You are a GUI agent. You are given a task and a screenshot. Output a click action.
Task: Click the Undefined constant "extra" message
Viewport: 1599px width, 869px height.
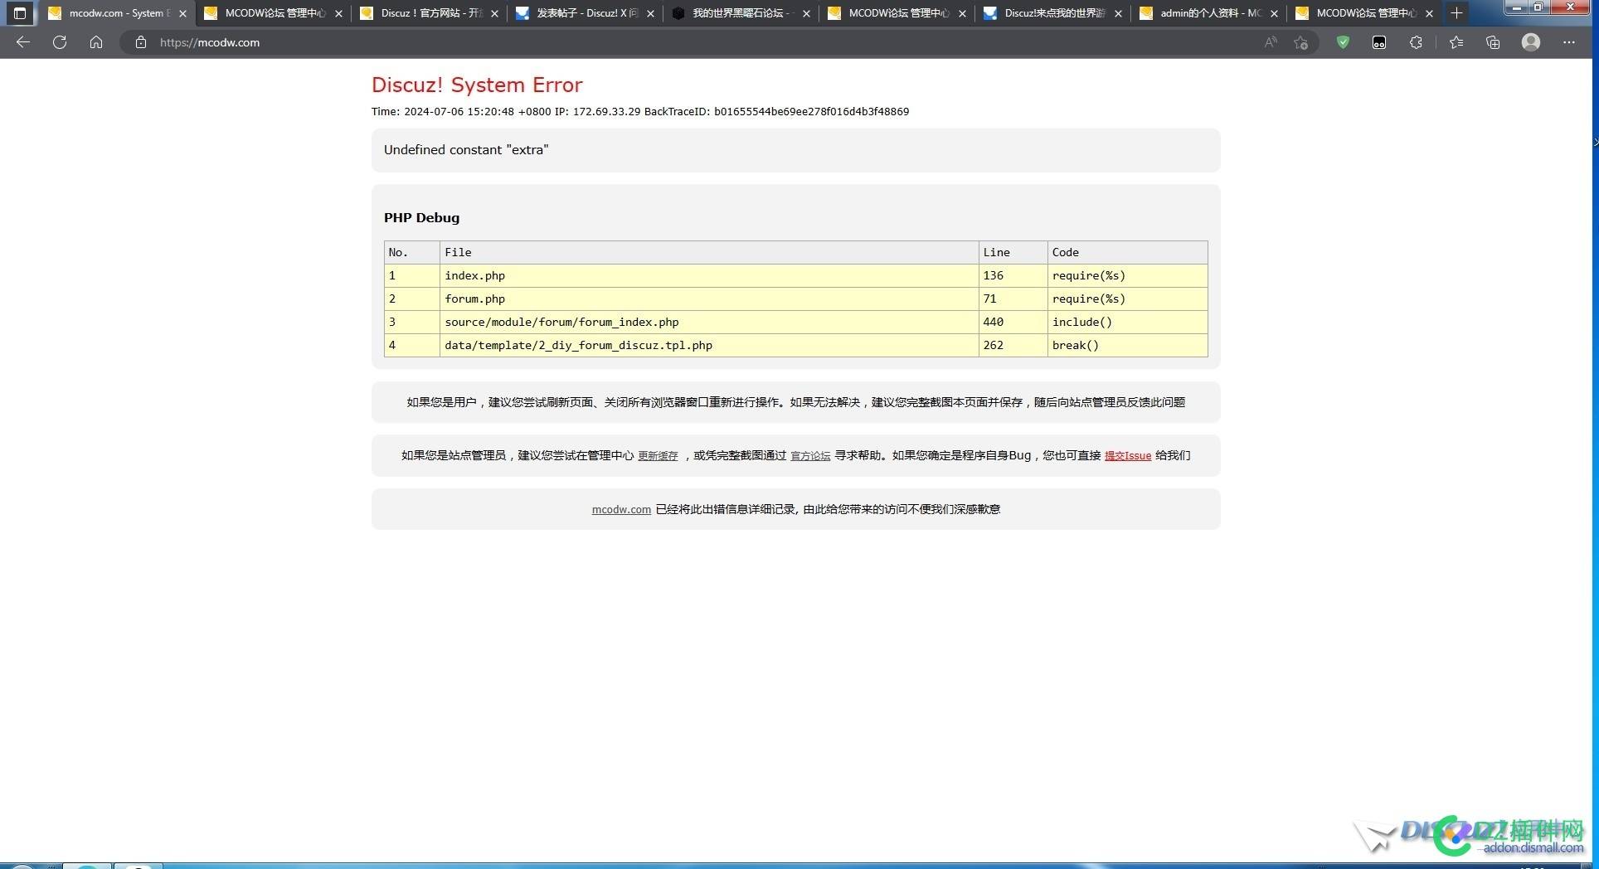(466, 150)
